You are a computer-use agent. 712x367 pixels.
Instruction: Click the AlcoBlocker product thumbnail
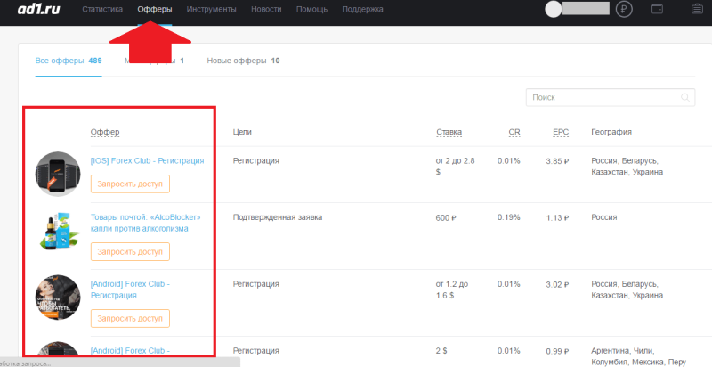pyautogui.click(x=58, y=232)
